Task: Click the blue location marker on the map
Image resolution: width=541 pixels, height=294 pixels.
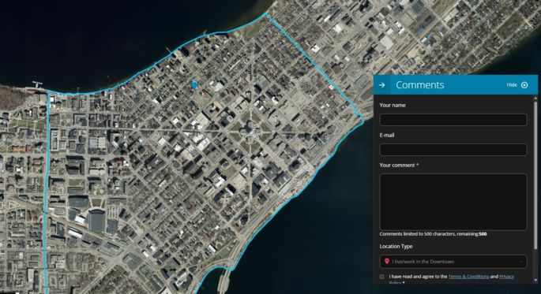Action: coord(194,84)
